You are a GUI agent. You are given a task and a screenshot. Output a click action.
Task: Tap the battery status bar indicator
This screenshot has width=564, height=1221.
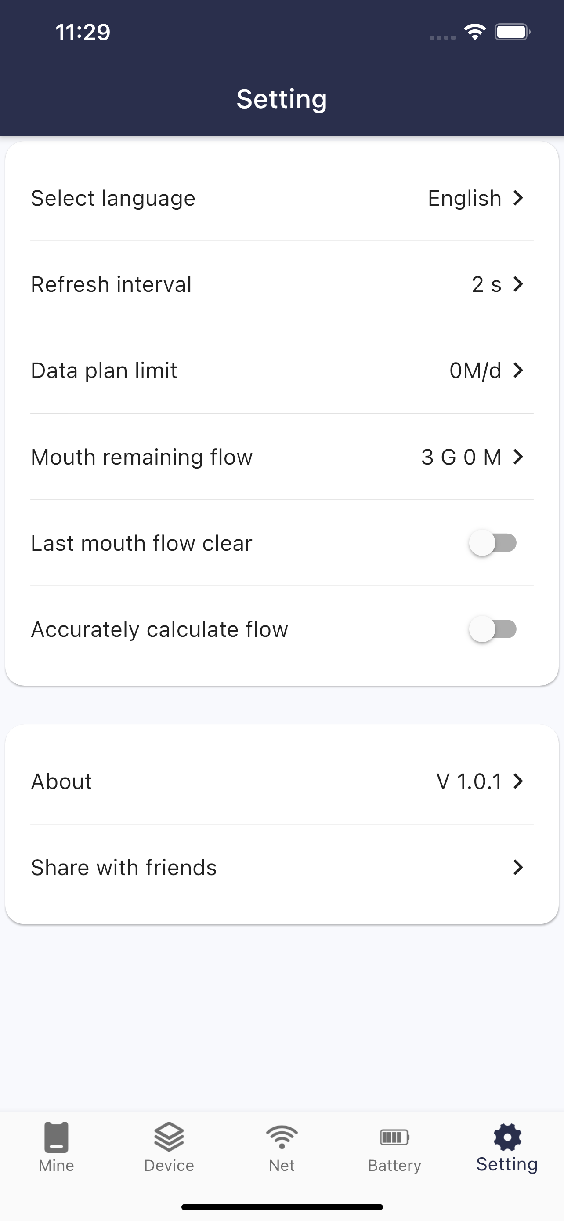coord(512,32)
